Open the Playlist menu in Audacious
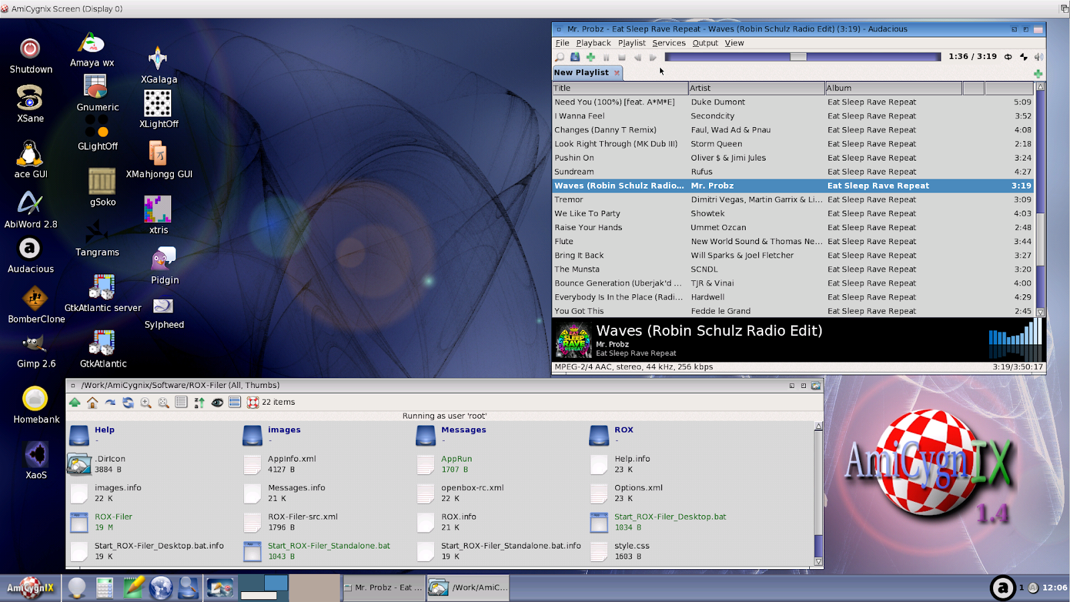1070x602 pixels. pos(632,43)
